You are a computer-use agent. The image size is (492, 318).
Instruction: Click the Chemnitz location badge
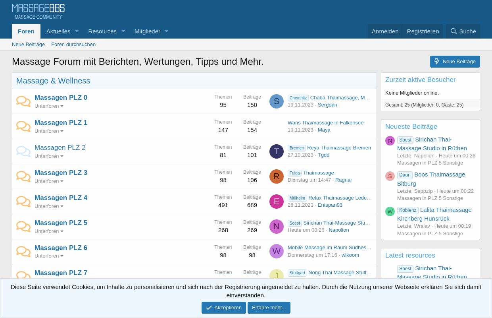point(298,98)
